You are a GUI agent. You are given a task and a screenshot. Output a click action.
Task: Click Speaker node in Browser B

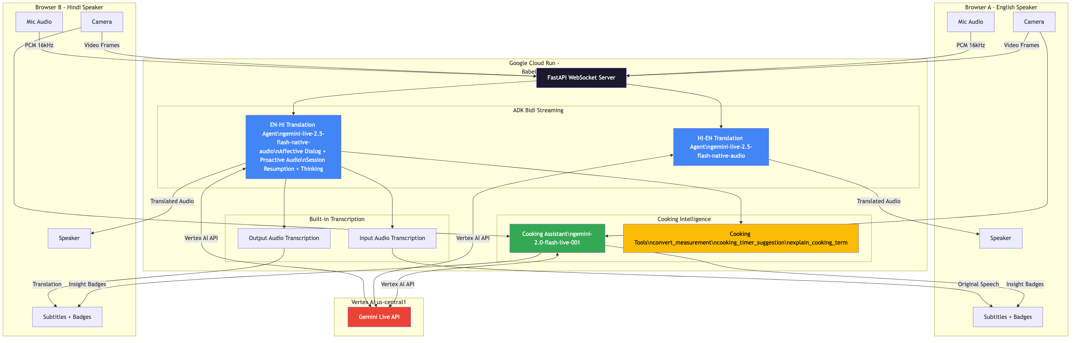(69, 238)
